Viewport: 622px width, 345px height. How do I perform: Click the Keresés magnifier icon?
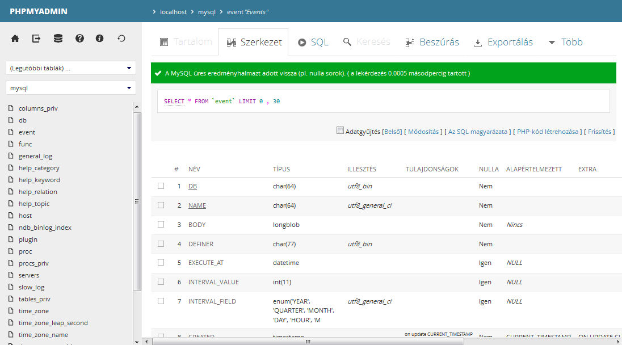pyautogui.click(x=347, y=41)
